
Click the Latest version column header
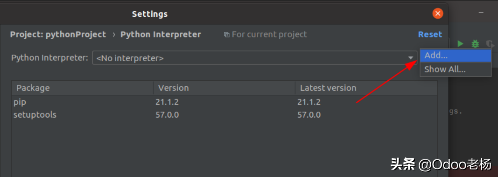[x=366, y=88]
